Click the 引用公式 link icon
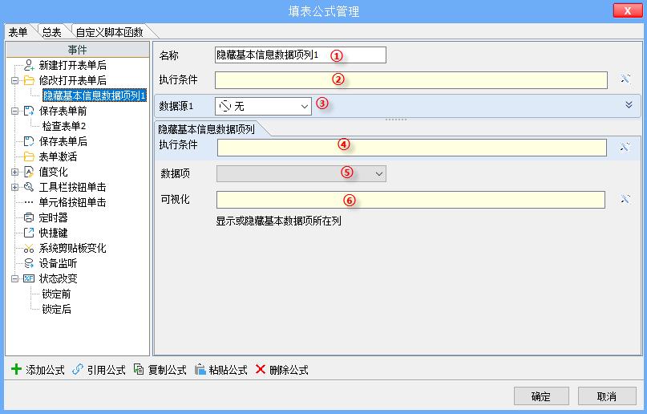This screenshot has width=647, height=414. [78, 369]
